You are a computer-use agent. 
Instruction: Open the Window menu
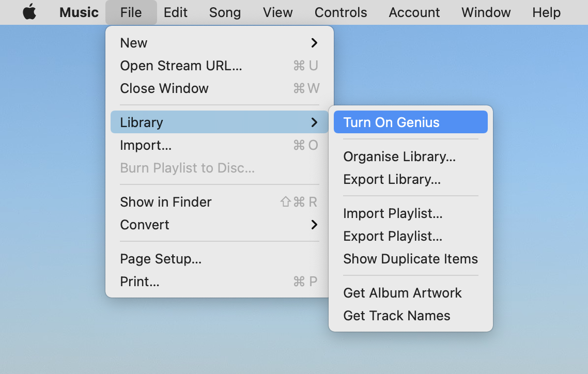pos(486,12)
